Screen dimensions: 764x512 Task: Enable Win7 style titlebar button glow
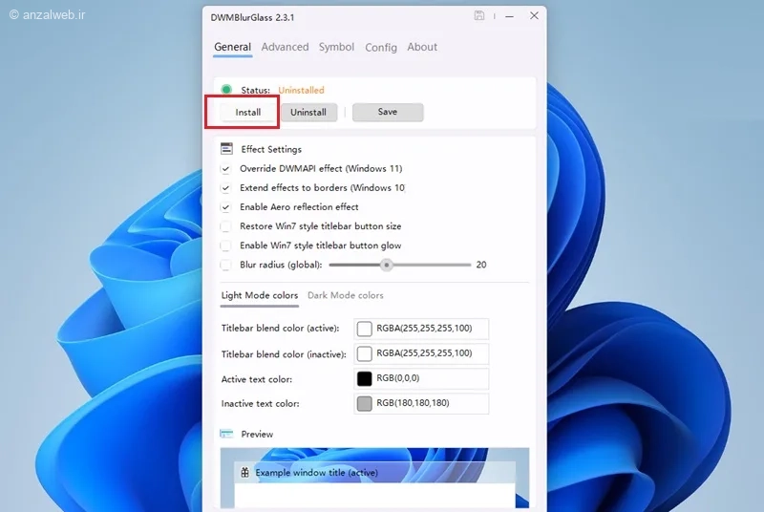point(225,246)
